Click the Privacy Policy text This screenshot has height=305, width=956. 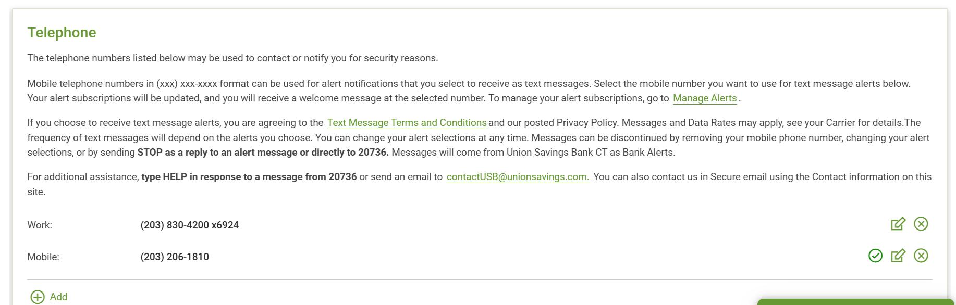(586, 123)
